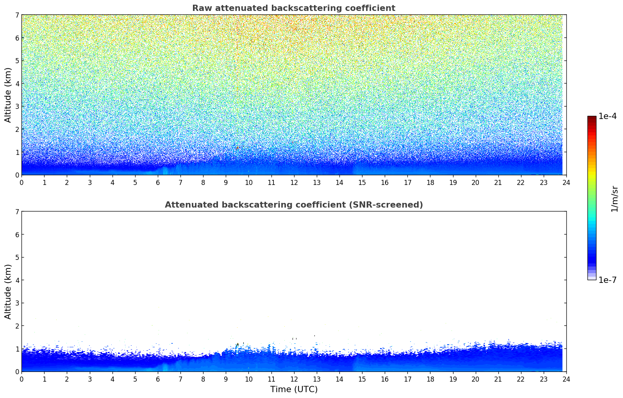Click the title "Raw attenuated backscattering coefficient"
Image resolution: width=623 pixels, height=398 pixels.
click(294, 8)
